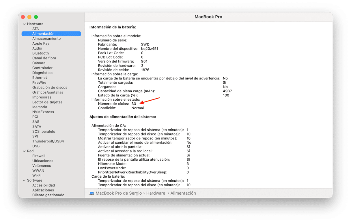Select Cámara in the sidebar

pyautogui.click(x=39, y=63)
